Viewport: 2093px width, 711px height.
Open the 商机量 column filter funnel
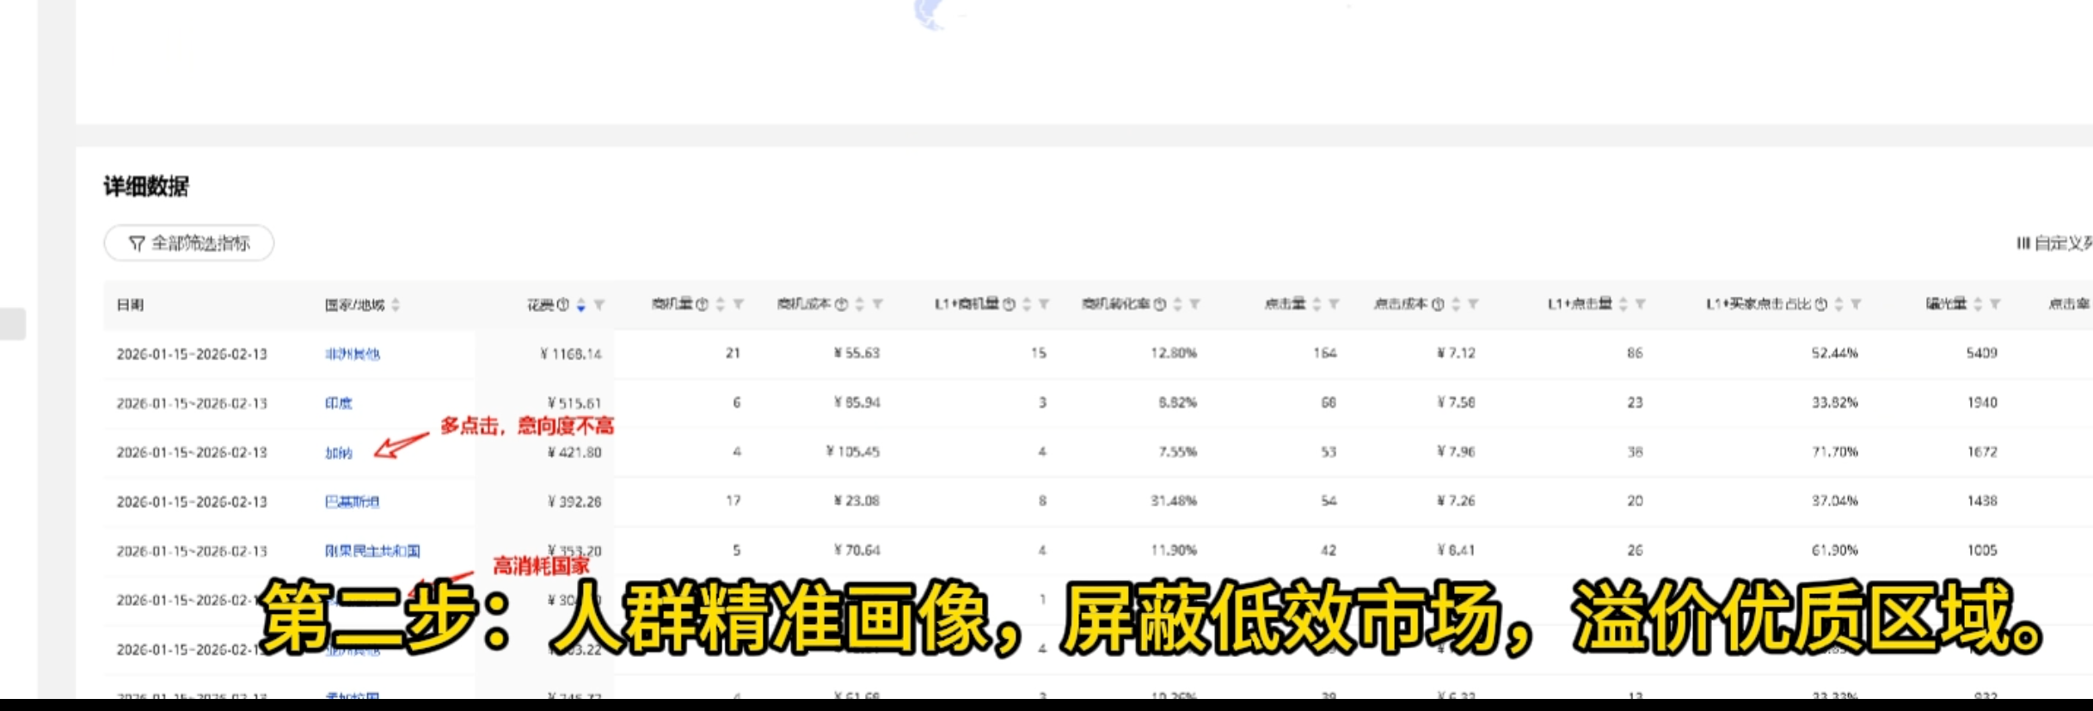coord(739,304)
